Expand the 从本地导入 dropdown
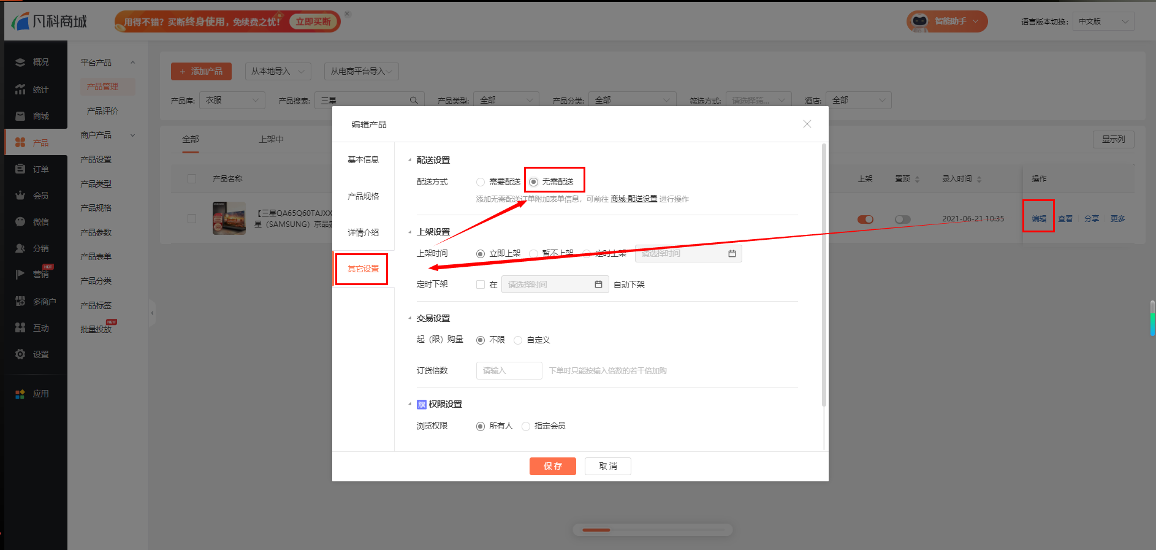The image size is (1156, 550). pos(278,72)
